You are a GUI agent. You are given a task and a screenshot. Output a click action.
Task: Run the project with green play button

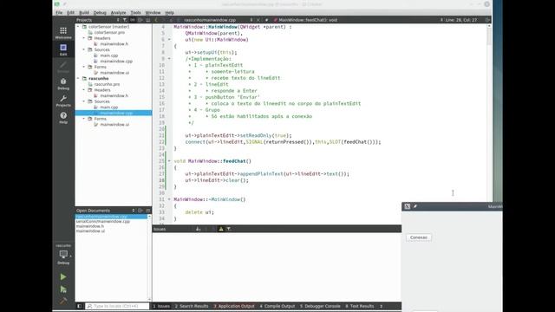63,276
